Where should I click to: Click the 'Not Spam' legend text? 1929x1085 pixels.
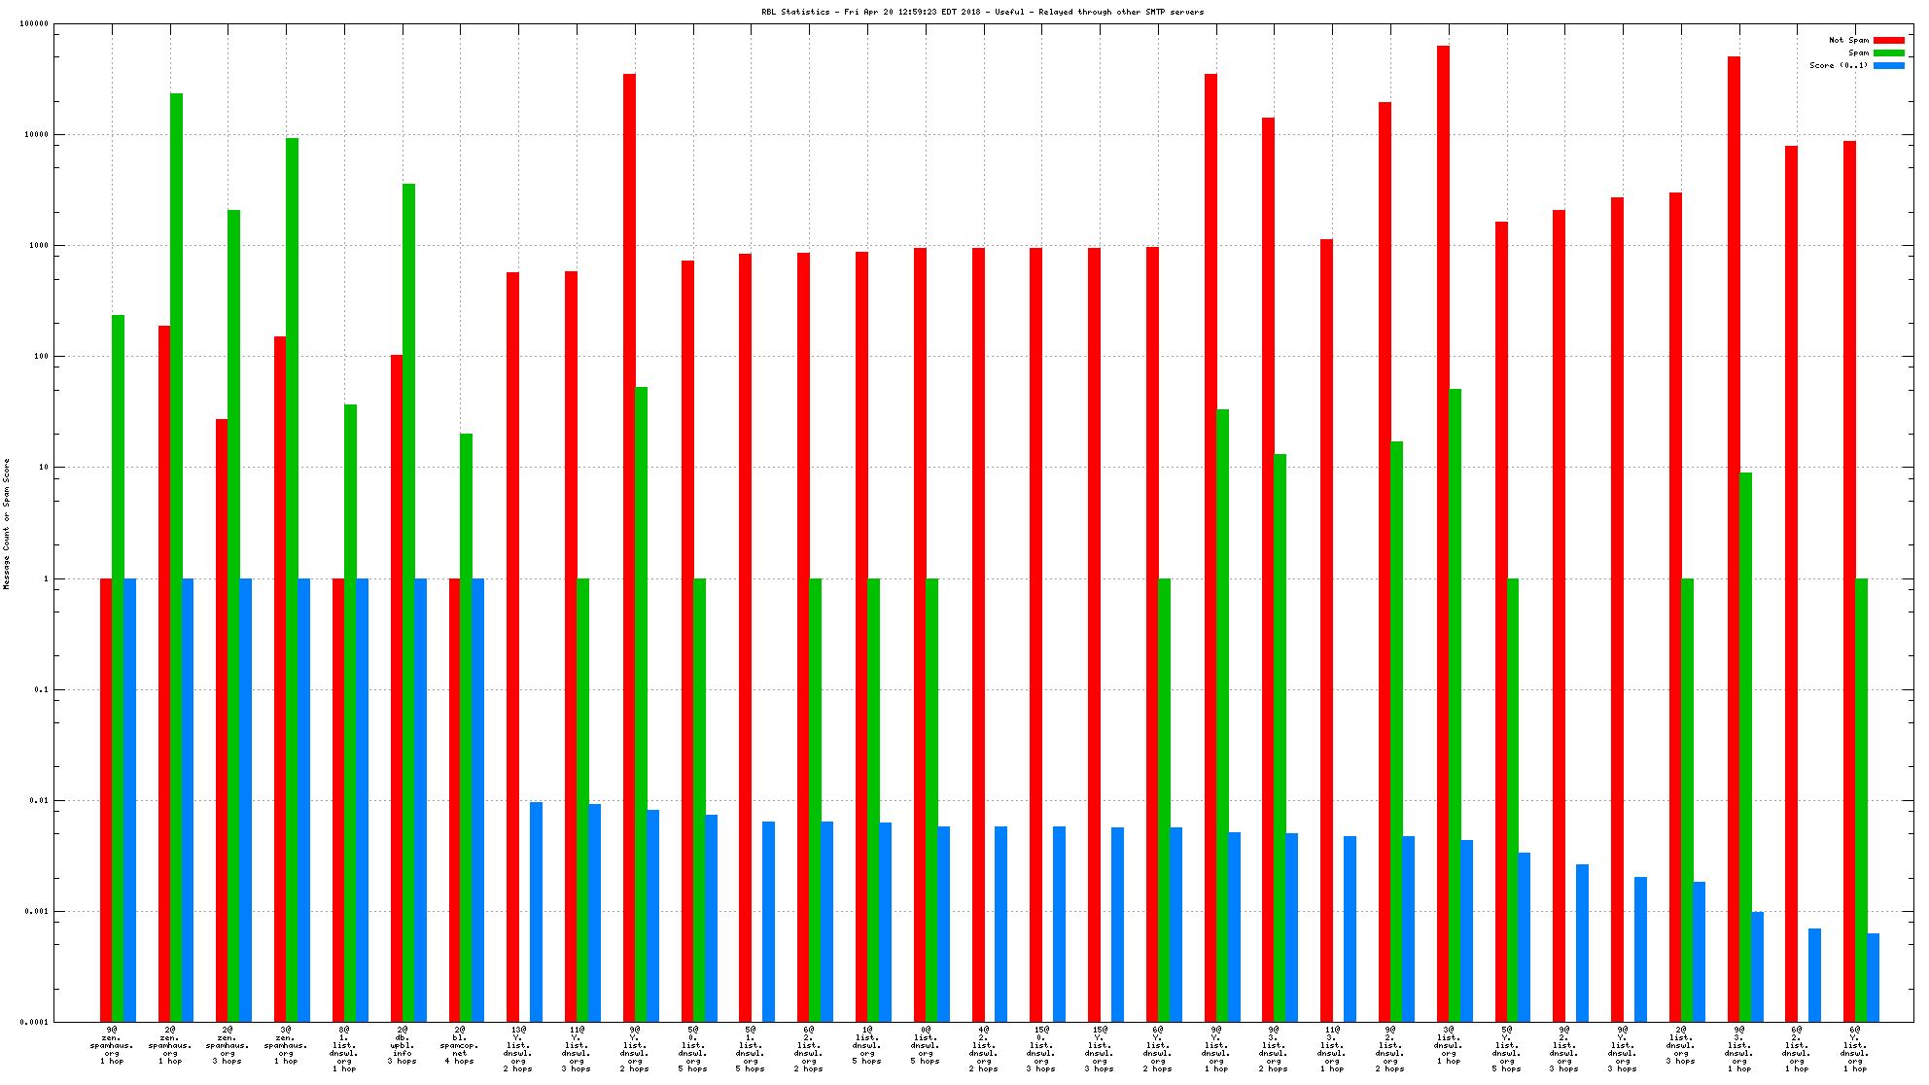coord(1848,40)
